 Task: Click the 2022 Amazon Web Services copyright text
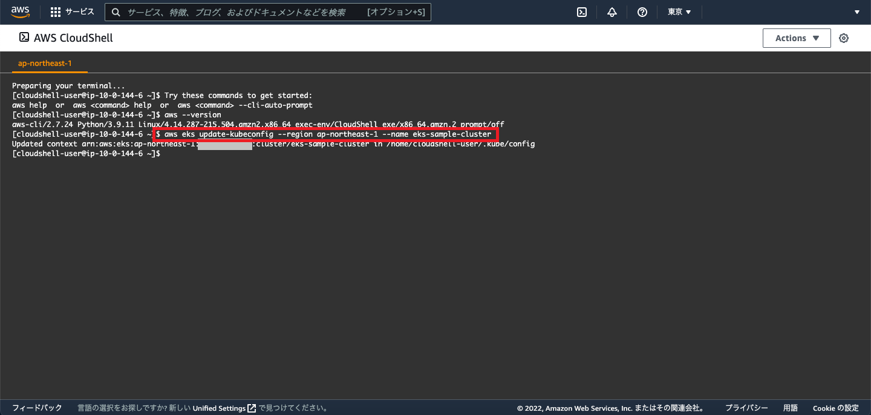click(x=610, y=408)
